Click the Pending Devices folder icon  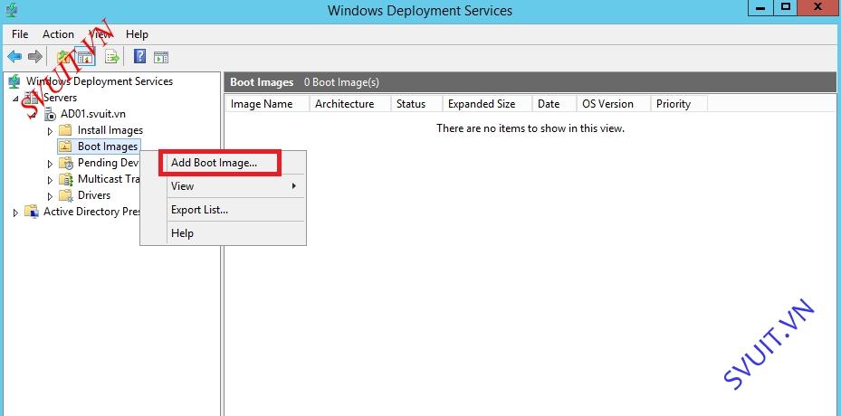click(x=65, y=163)
